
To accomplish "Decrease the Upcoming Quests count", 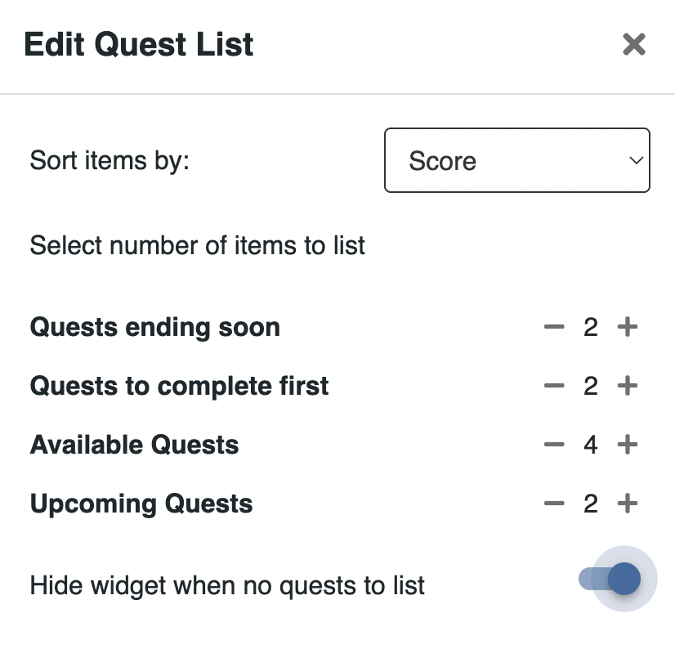I will 554,504.
